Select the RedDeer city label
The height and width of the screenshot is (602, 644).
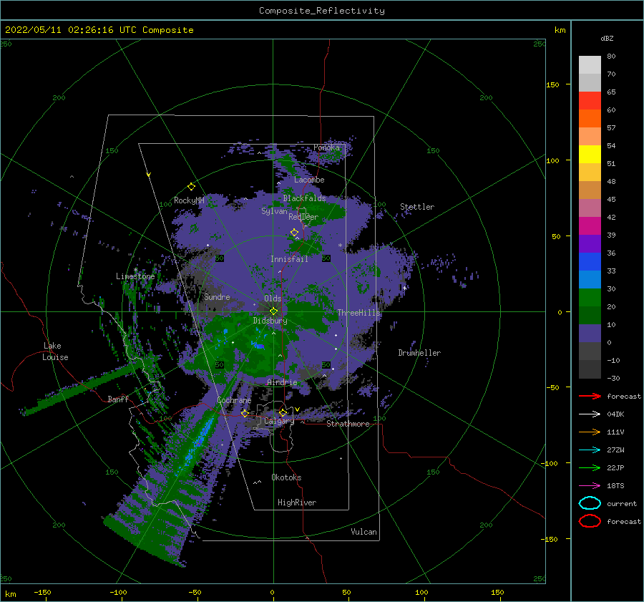[303, 217]
